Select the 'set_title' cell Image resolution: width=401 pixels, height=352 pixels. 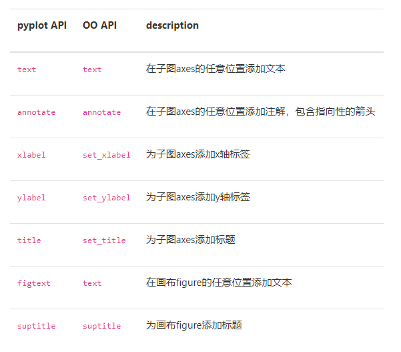[x=104, y=240]
